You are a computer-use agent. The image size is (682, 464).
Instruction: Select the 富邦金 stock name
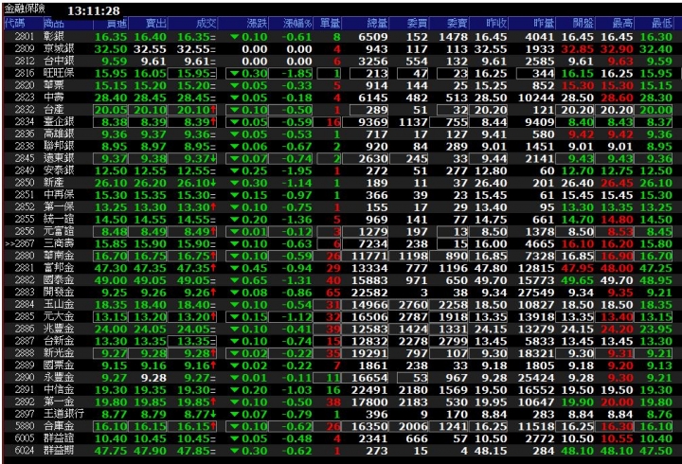click(x=59, y=268)
